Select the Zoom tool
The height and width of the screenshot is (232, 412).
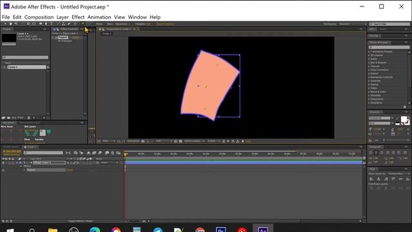click(x=16, y=24)
